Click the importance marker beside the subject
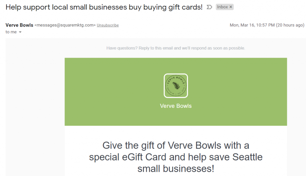Viewport: 306px width, 176px height. click(209, 7)
